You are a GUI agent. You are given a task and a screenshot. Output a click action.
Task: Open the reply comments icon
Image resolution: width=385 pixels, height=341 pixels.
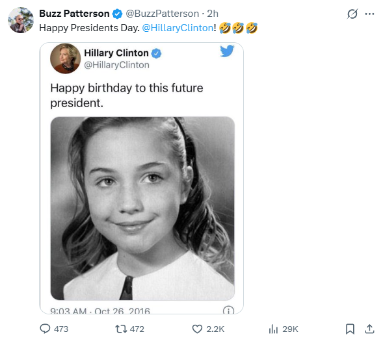tap(45, 329)
